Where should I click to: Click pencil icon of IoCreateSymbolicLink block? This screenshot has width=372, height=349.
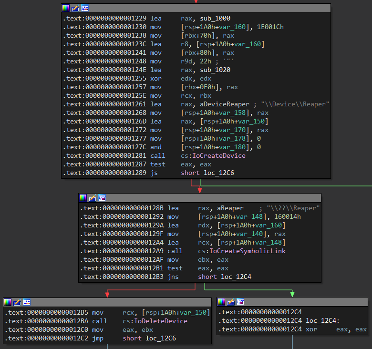coord(93,198)
